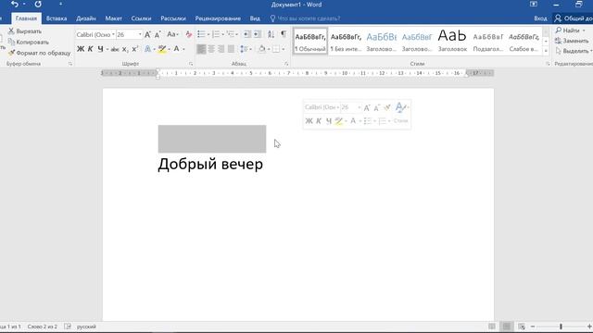Grow font in the mini toolbar
Viewport: 593px width, 333px height.
pos(367,107)
